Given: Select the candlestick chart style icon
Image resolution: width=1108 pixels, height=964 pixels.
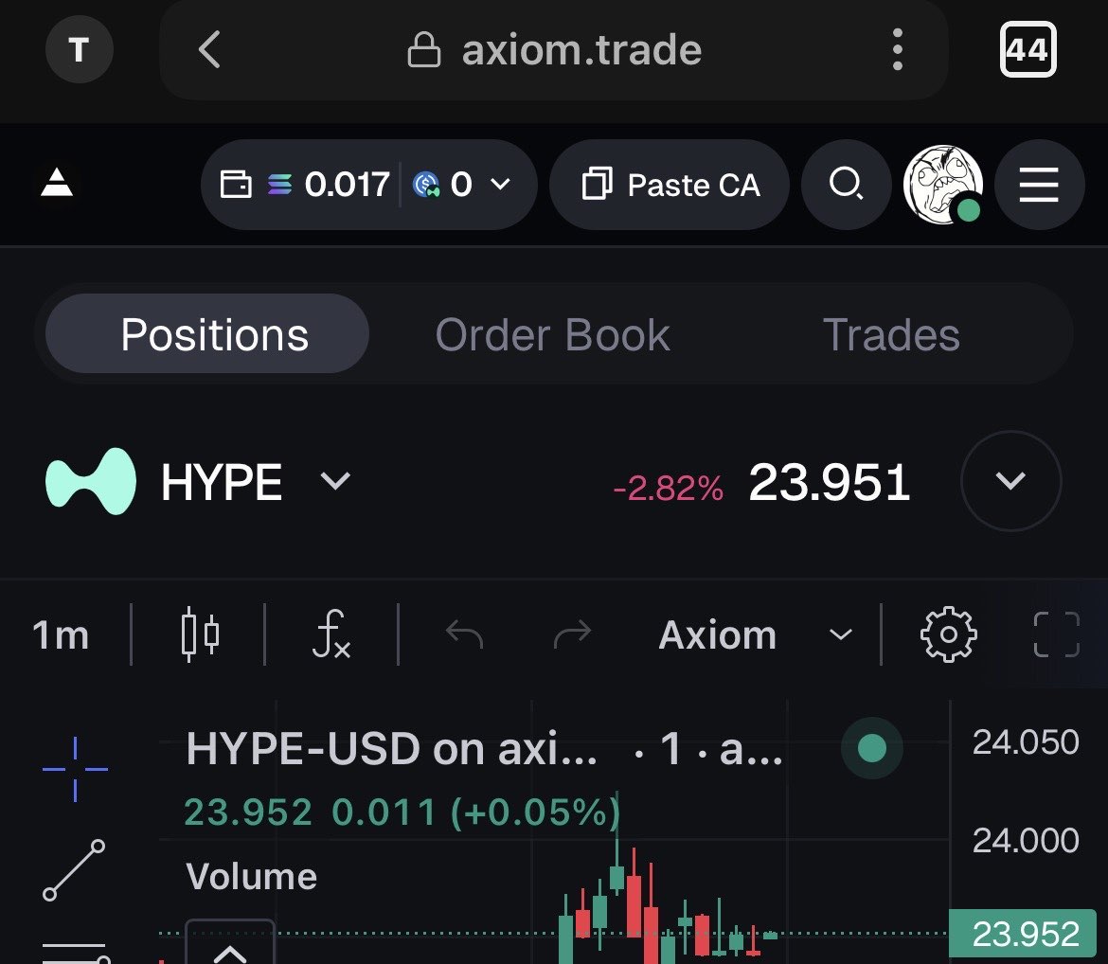Looking at the screenshot, I should pyautogui.click(x=199, y=635).
